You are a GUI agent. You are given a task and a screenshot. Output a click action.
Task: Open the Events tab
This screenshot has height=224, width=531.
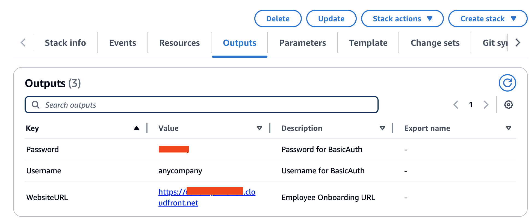tap(123, 43)
